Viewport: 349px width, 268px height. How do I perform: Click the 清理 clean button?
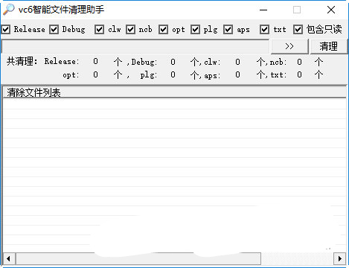(328, 46)
